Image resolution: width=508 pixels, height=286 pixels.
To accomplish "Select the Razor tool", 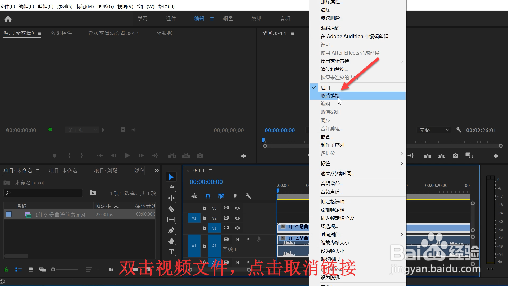I will (x=171, y=209).
